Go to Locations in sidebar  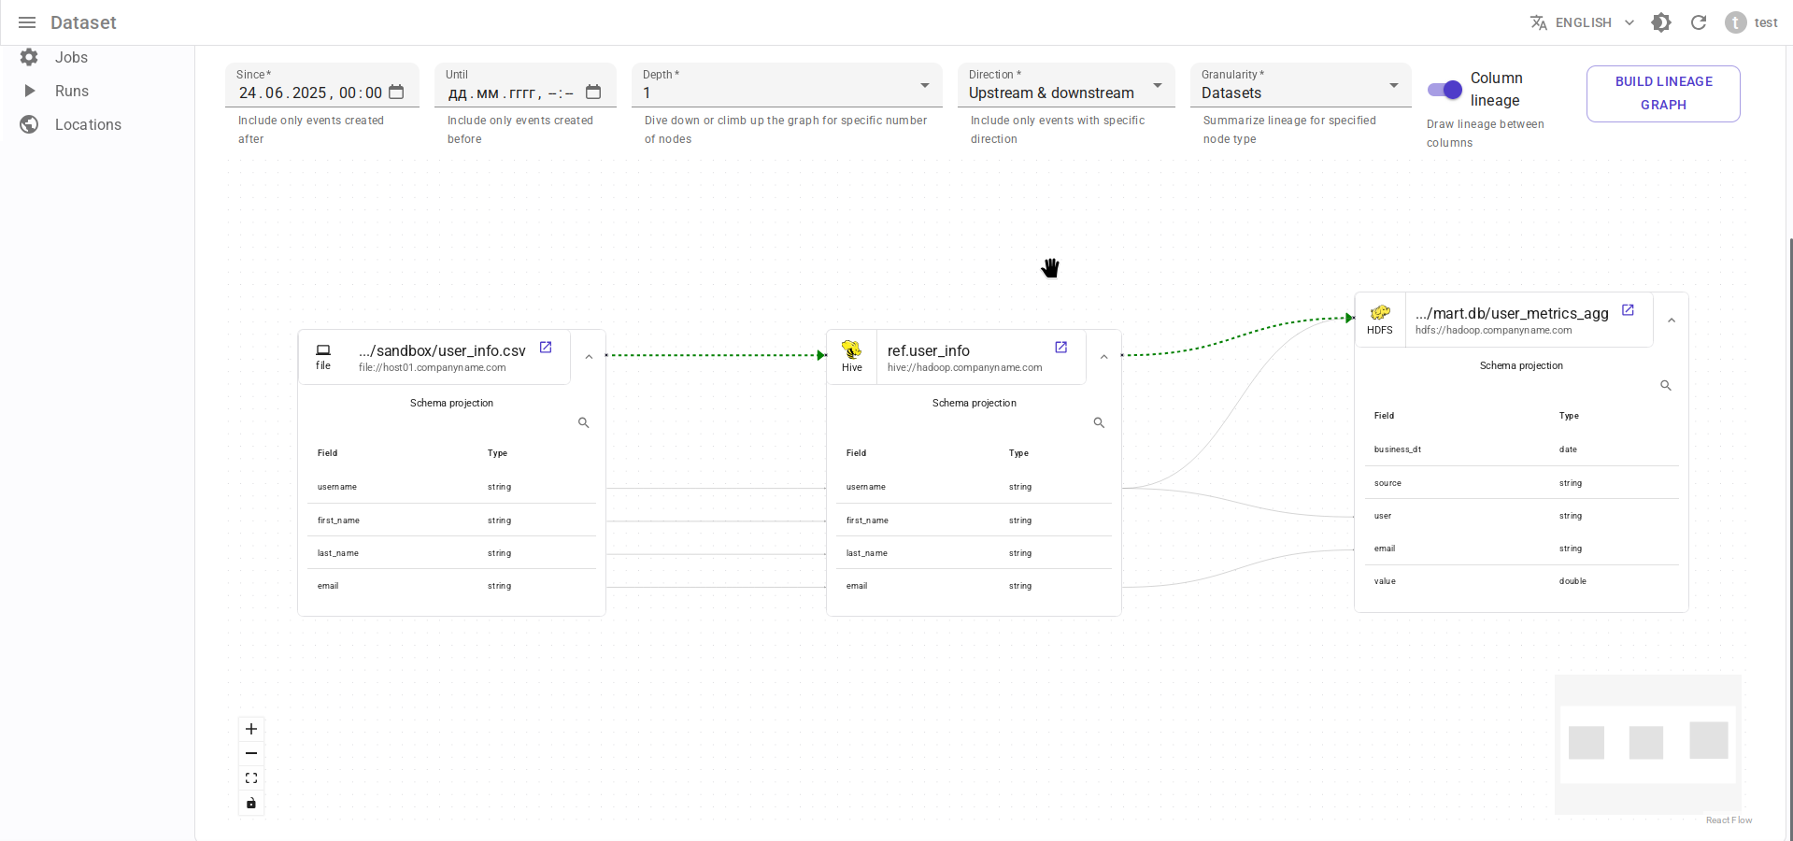(x=88, y=124)
